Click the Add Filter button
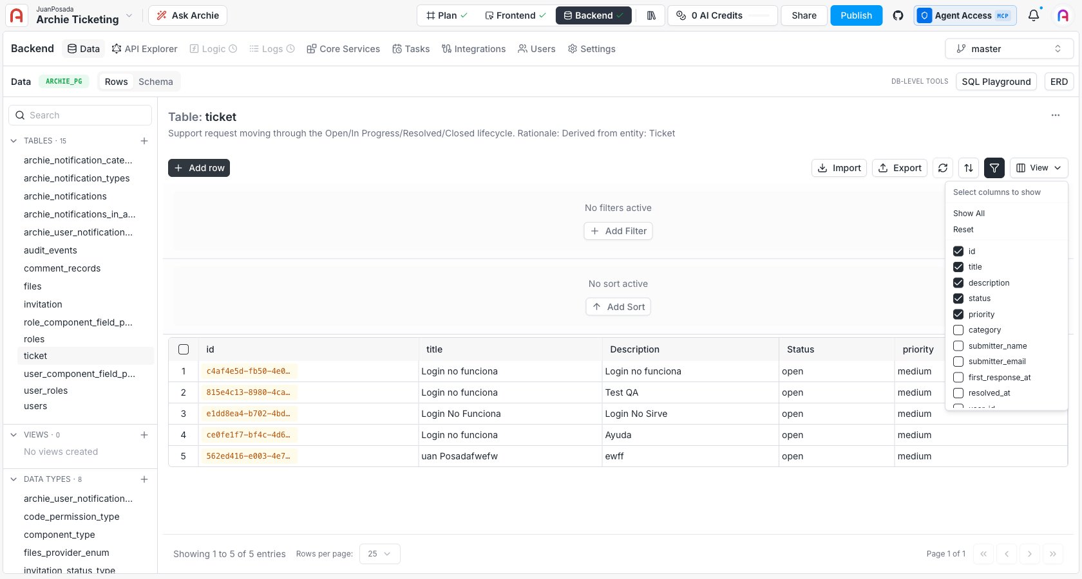Image resolution: width=1082 pixels, height=579 pixels. [x=618, y=231]
